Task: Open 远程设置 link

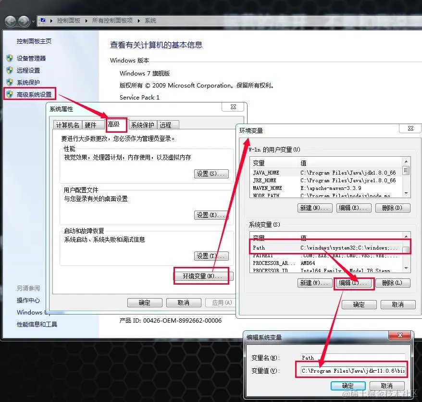Action: pyautogui.click(x=28, y=71)
